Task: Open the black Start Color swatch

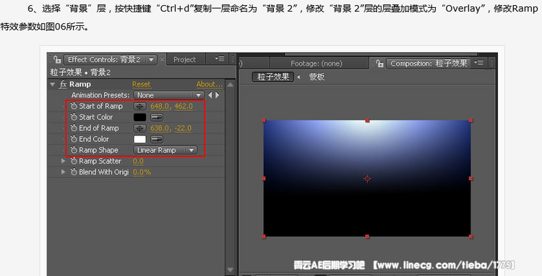Action: (139, 117)
